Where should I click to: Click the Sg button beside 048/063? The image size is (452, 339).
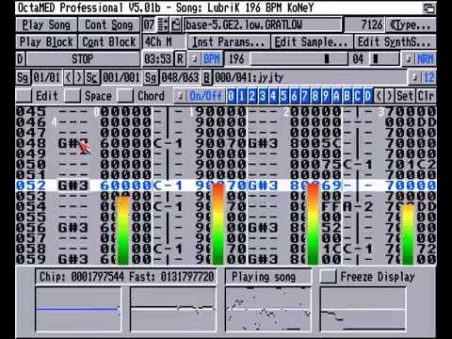pos(151,77)
